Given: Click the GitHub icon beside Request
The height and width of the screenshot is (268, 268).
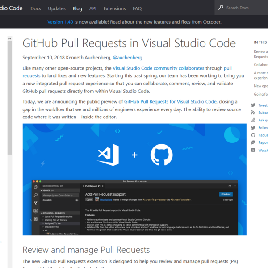Looking at the screenshot, I should (x=253, y=135).
